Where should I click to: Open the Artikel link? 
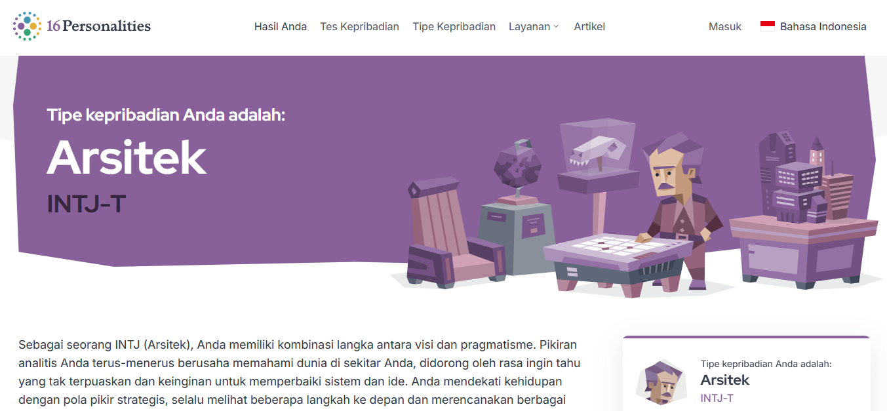pyautogui.click(x=589, y=26)
